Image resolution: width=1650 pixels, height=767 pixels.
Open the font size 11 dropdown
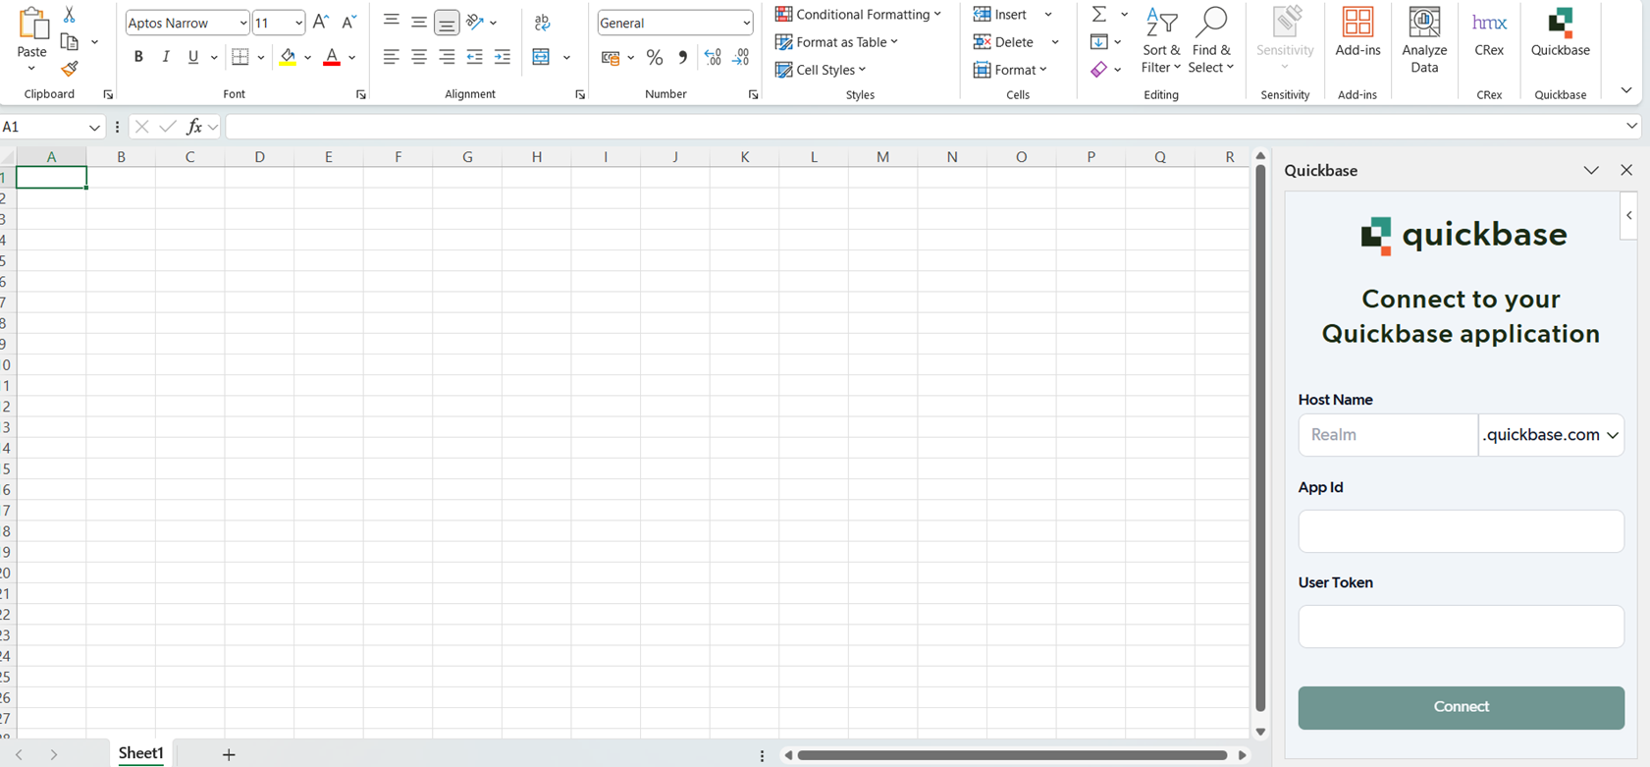pos(298,23)
